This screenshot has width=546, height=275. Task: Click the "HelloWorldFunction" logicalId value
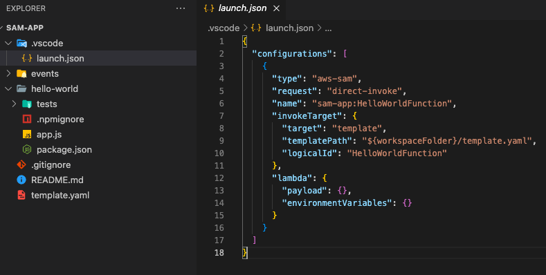point(397,153)
